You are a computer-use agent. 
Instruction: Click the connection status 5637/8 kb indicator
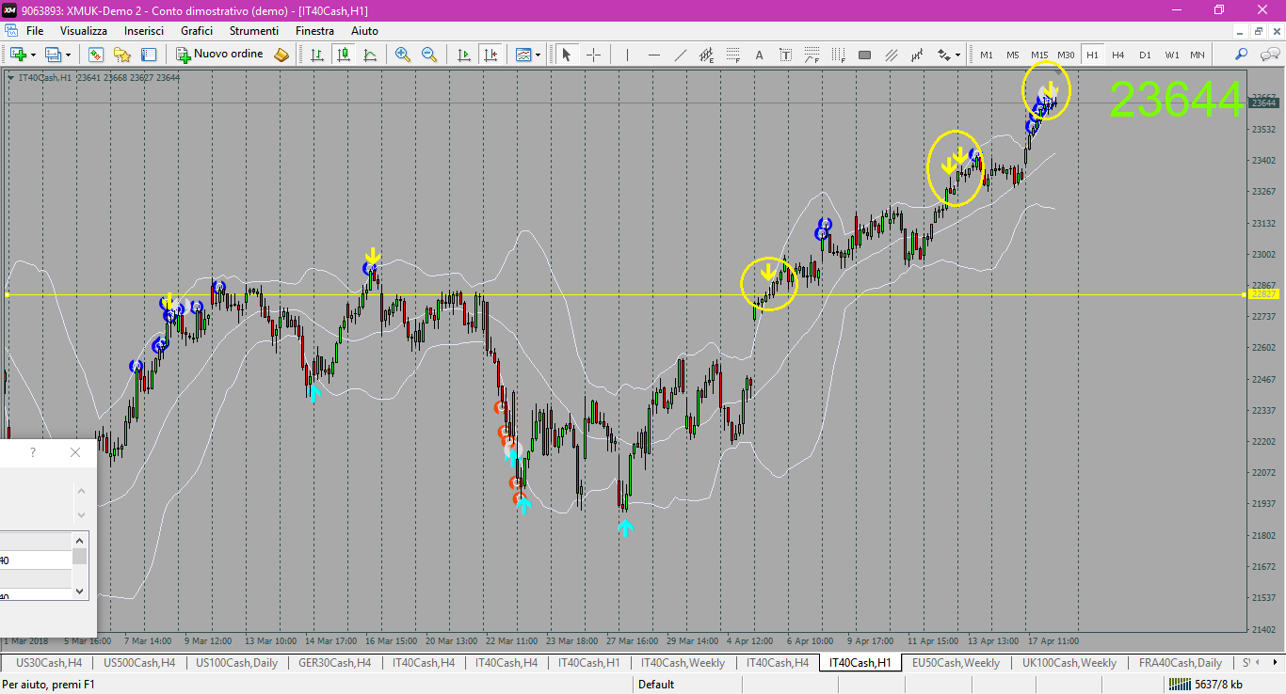tap(1205, 685)
